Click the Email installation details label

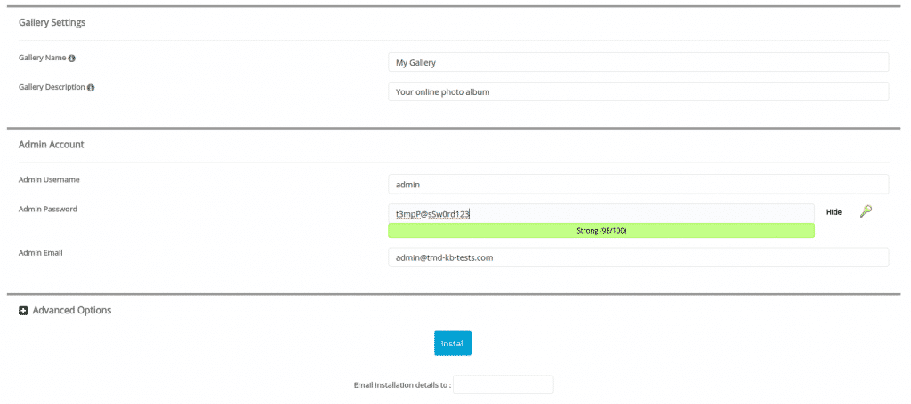tap(402, 385)
